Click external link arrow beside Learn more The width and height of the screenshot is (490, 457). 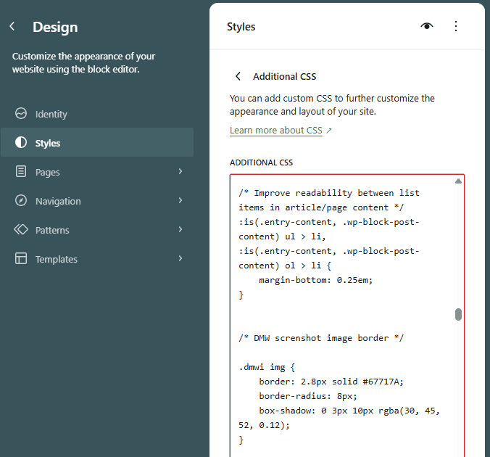[329, 131]
